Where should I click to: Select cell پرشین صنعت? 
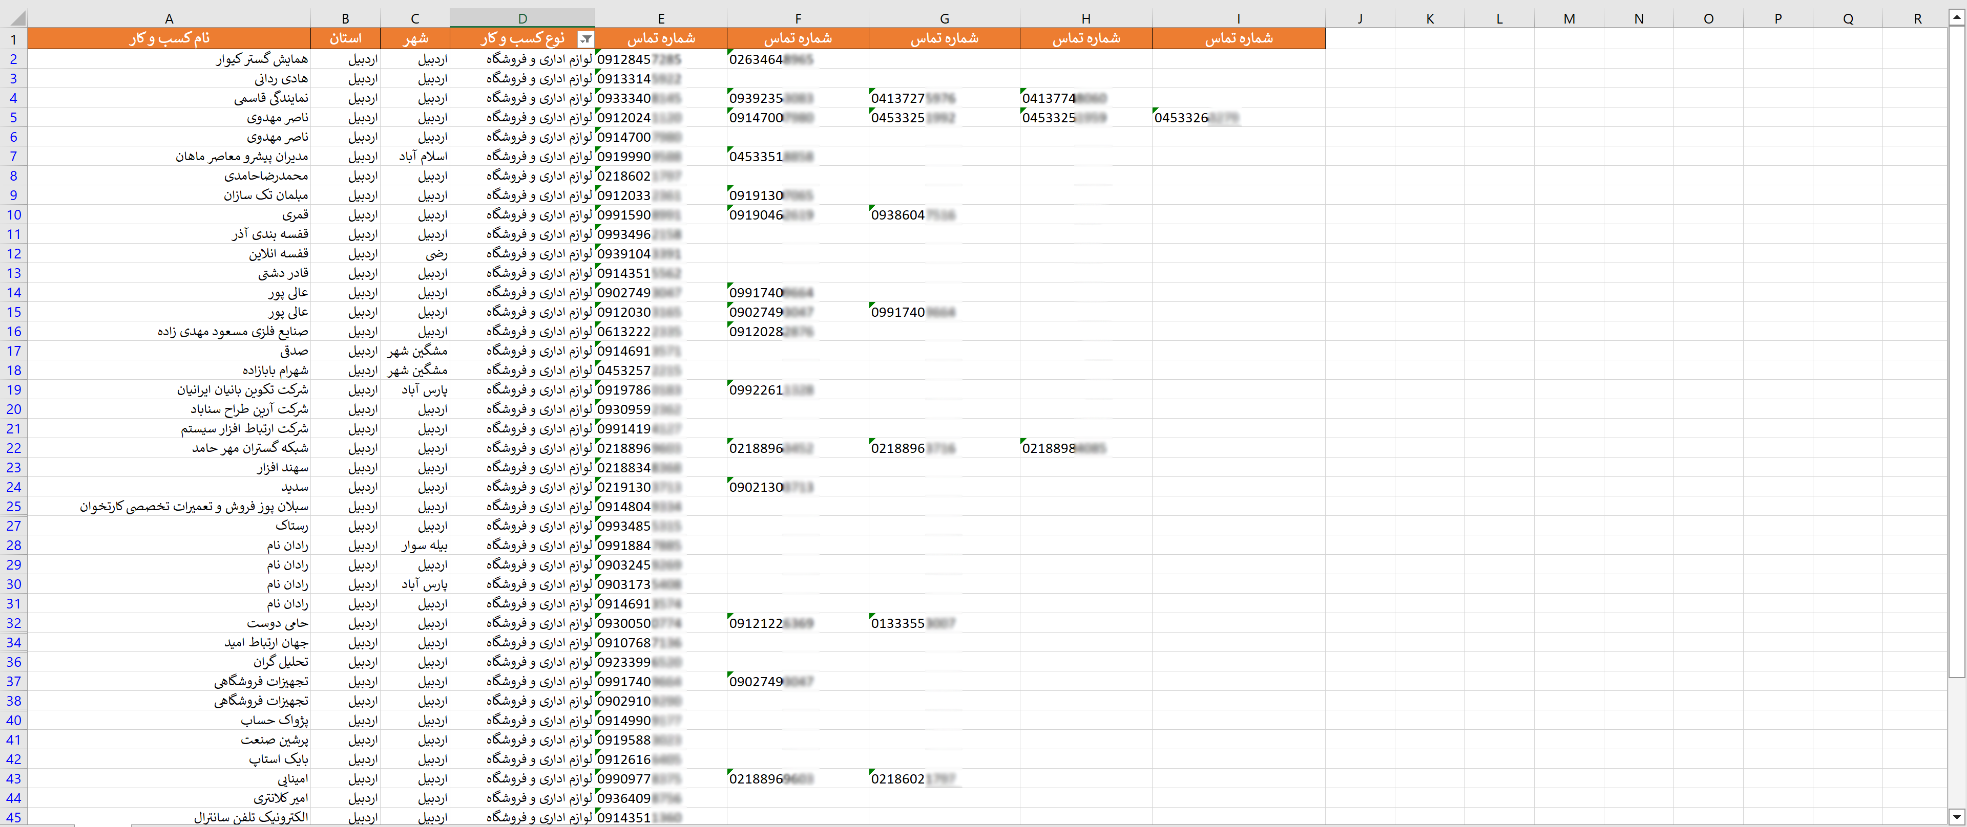click(x=169, y=740)
